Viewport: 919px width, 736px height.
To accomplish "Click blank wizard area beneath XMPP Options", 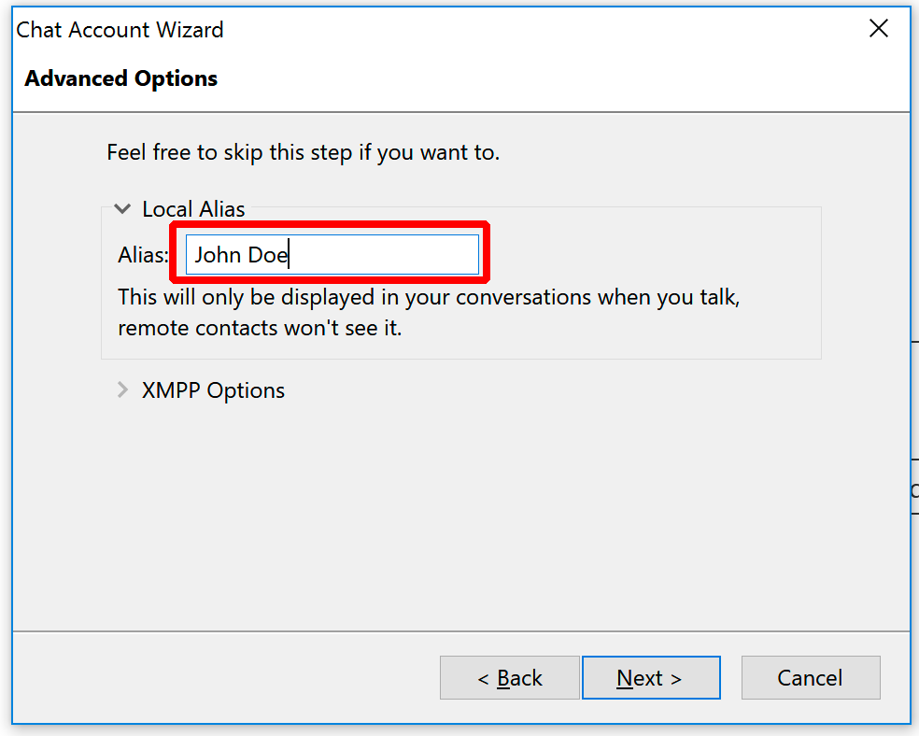I will coord(460,516).
